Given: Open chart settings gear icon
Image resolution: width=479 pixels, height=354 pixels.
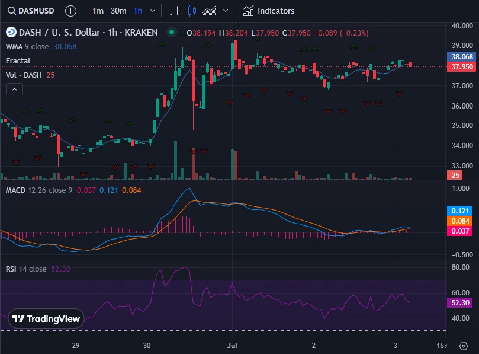Looking at the screenshot, I should 464,346.
